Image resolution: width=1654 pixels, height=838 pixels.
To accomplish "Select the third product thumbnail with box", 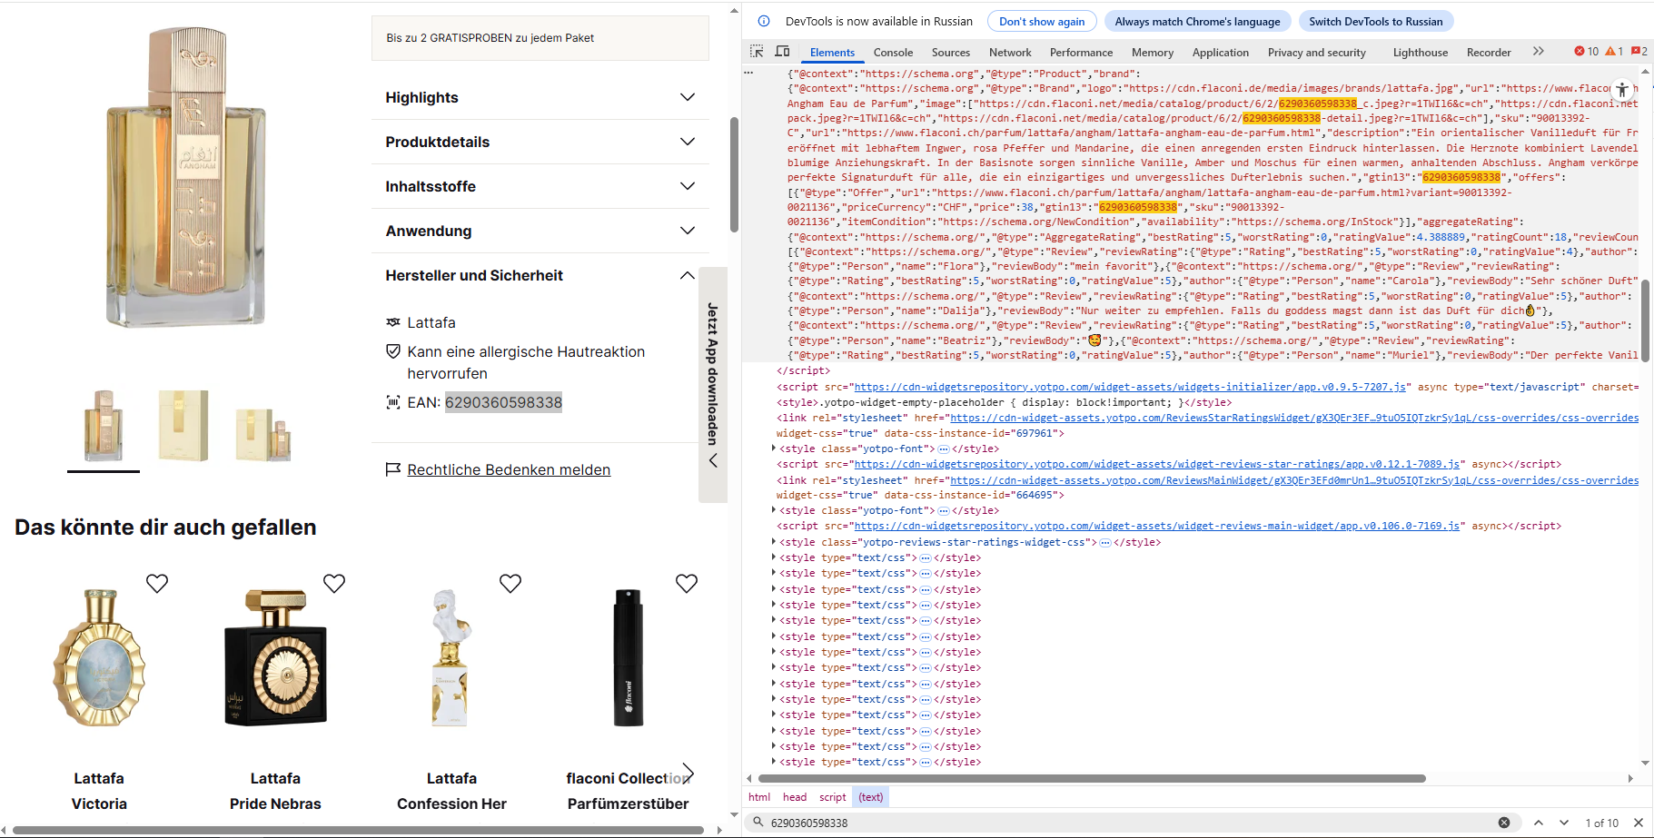I will click(263, 433).
